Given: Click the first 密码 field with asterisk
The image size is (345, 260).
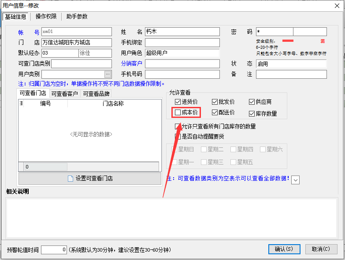Looking at the screenshot, I should coord(275,32).
